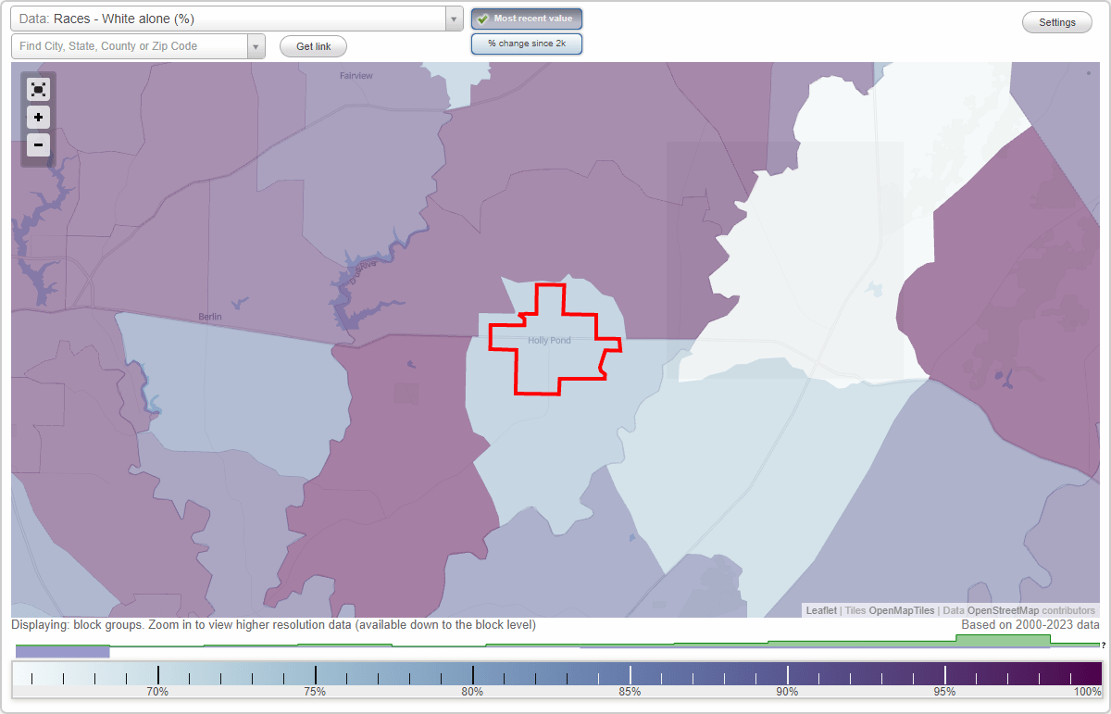The height and width of the screenshot is (714, 1111).
Task: Zoom out using the minus map control
Action: point(38,145)
